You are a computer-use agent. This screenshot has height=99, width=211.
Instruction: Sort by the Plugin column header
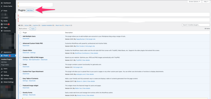point(25,33)
